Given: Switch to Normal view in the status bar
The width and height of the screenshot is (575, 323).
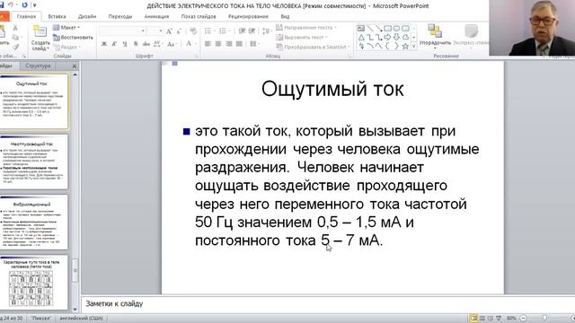Looking at the screenshot, I should click(473, 319).
